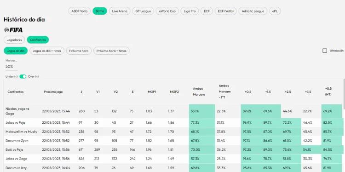Open the ECF (Volta) league
Screen dimensions: 345x172
coord(225,11)
